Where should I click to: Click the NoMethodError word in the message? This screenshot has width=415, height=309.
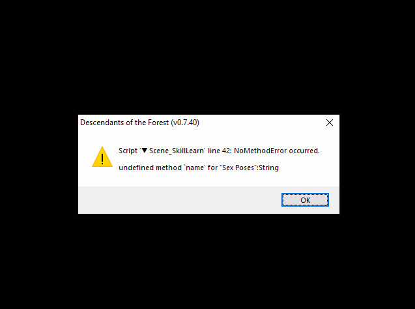click(x=260, y=151)
